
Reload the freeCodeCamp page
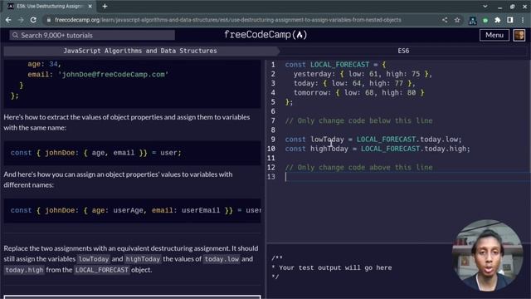tap(33, 20)
